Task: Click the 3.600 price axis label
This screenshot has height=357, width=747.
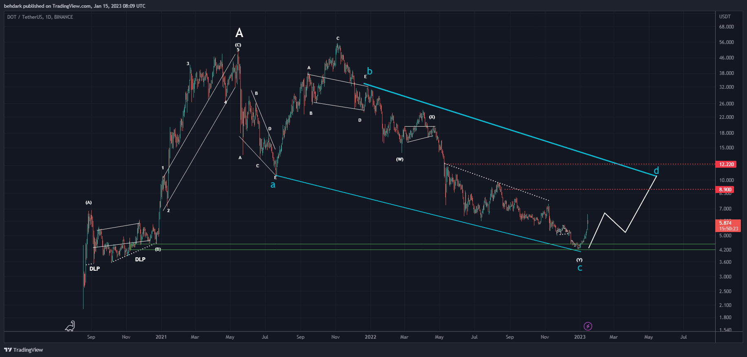Action: [x=725, y=262]
